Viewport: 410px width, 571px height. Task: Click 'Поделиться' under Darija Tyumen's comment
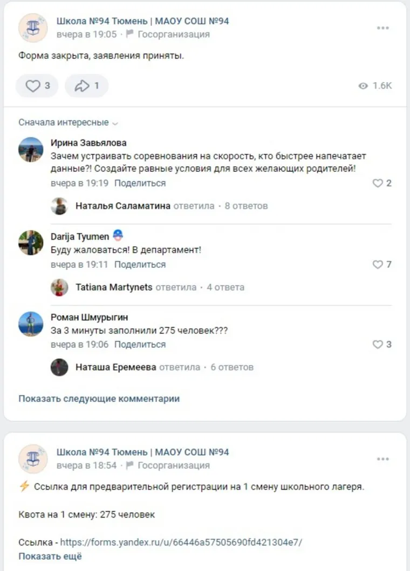tap(140, 265)
